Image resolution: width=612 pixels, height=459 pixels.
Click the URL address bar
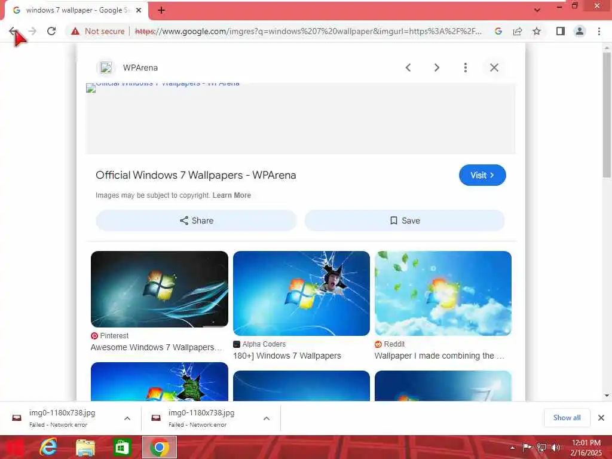tap(308, 31)
